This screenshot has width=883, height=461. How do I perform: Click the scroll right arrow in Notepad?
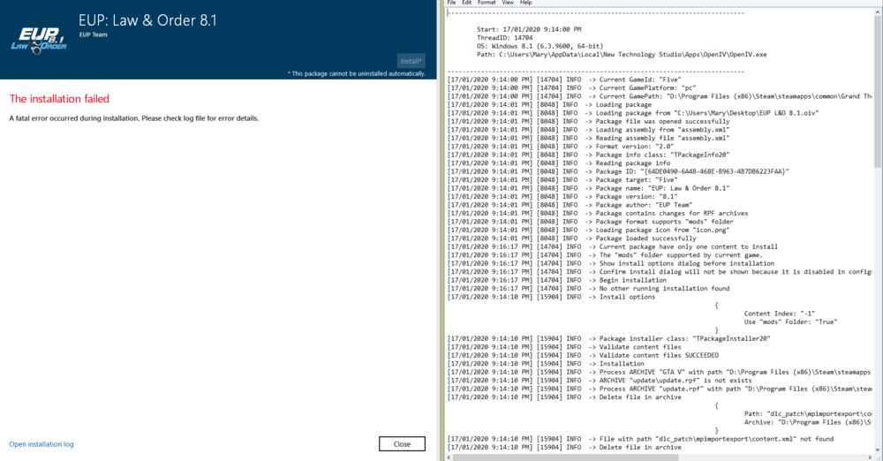click(871, 457)
